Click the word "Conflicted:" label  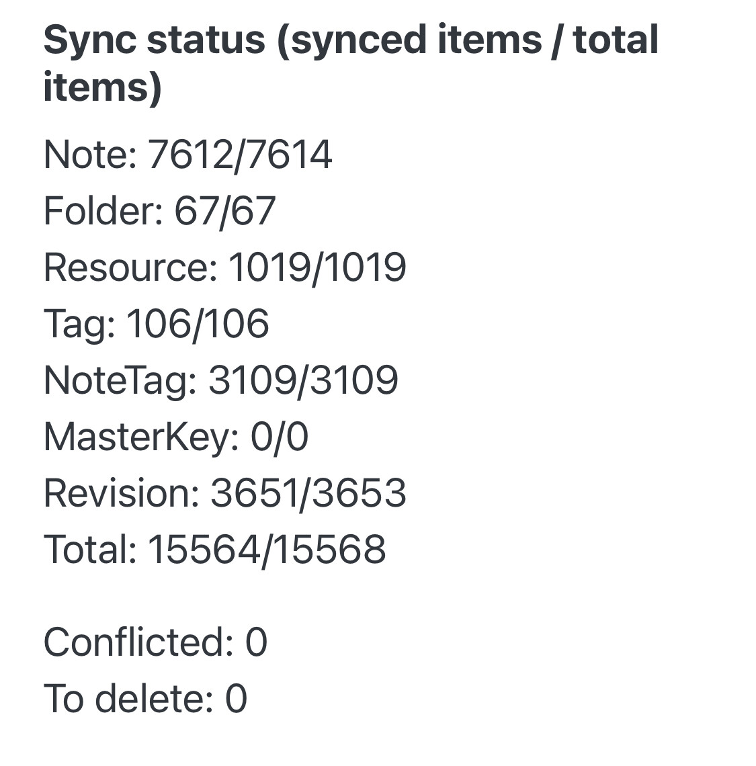click(139, 642)
